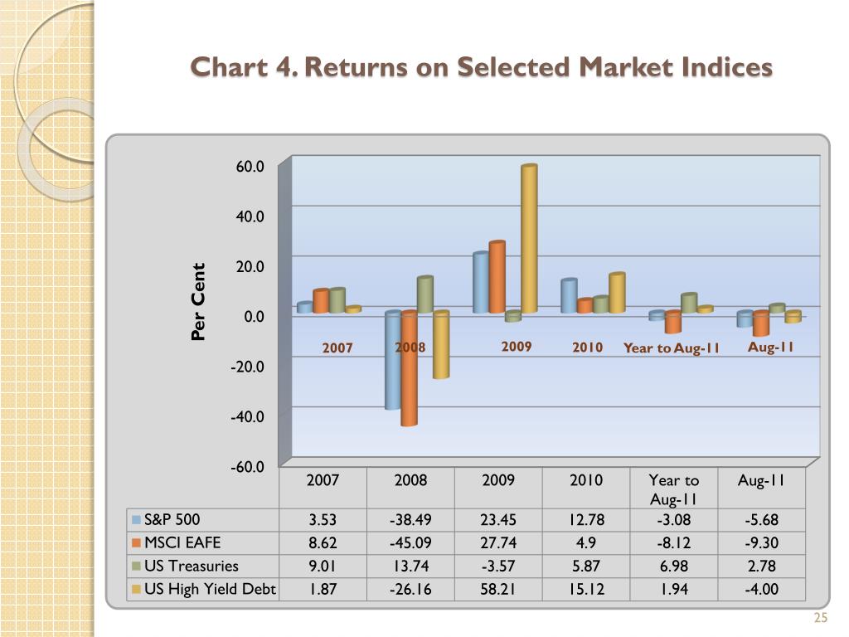
Task: Click the table cell showing -38.49
Action: [x=410, y=520]
